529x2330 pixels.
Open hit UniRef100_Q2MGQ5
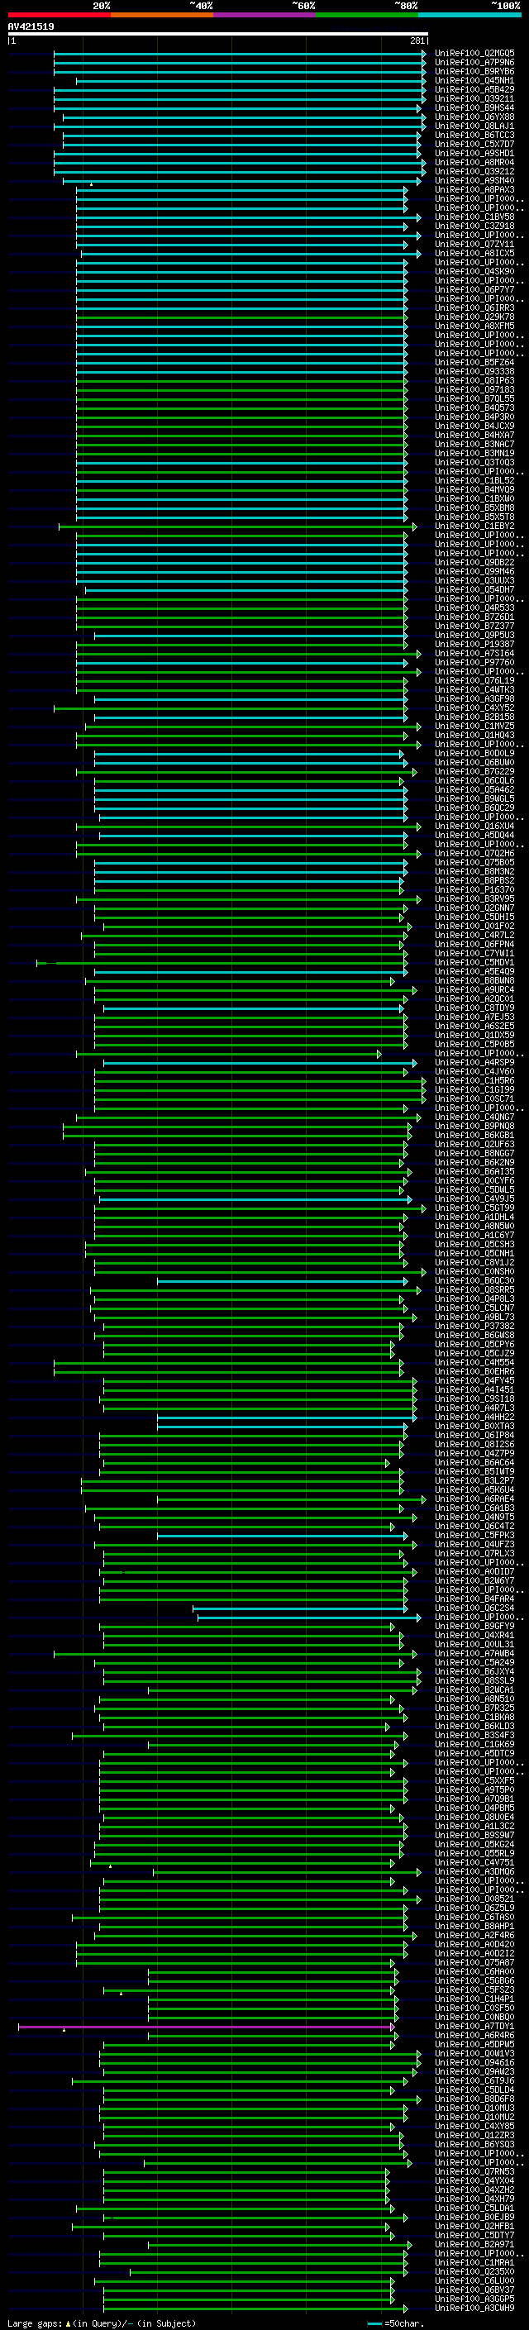pyautogui.click(x=474, y=54)
